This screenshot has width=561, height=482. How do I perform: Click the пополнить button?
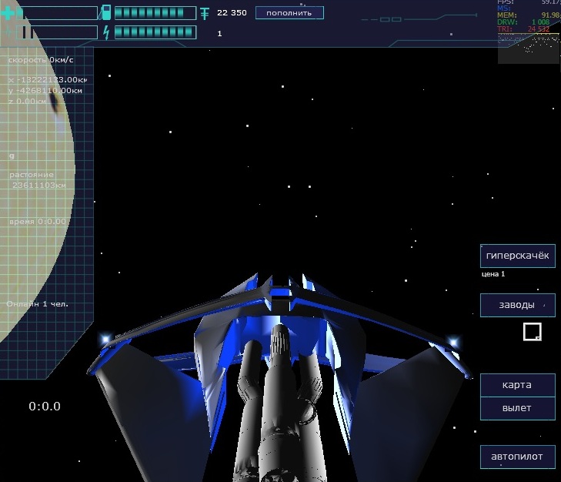(289, 13)
